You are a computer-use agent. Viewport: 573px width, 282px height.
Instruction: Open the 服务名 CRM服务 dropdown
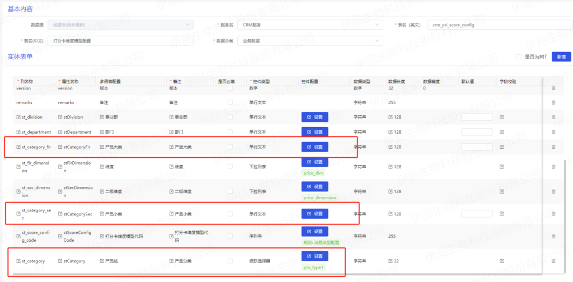(x=310, y=25)
